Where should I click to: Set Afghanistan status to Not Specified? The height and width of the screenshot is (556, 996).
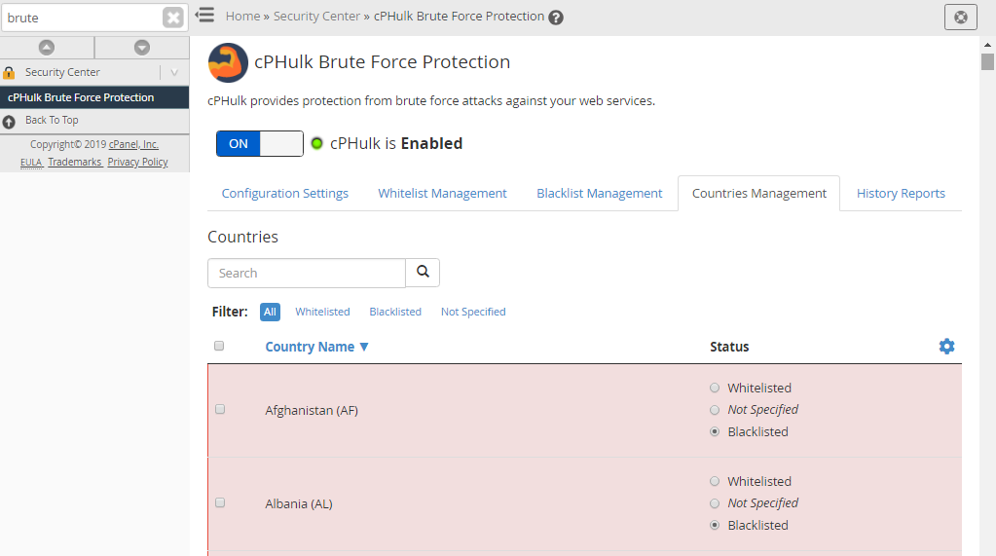pyautogui.click(x=715, y=410)
